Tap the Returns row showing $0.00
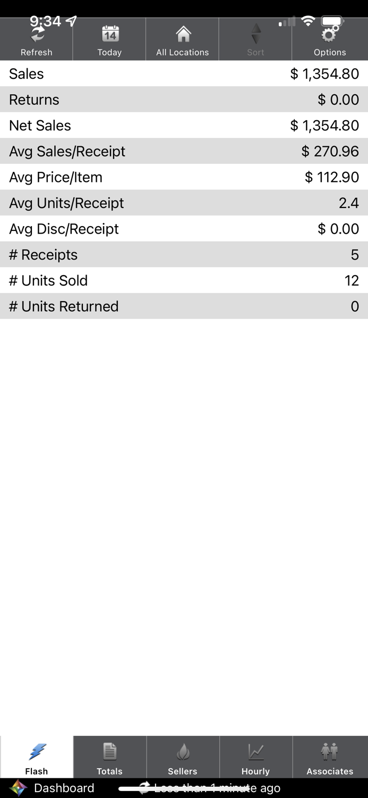This screenshot has width=368, height=798. pos(184,99)
